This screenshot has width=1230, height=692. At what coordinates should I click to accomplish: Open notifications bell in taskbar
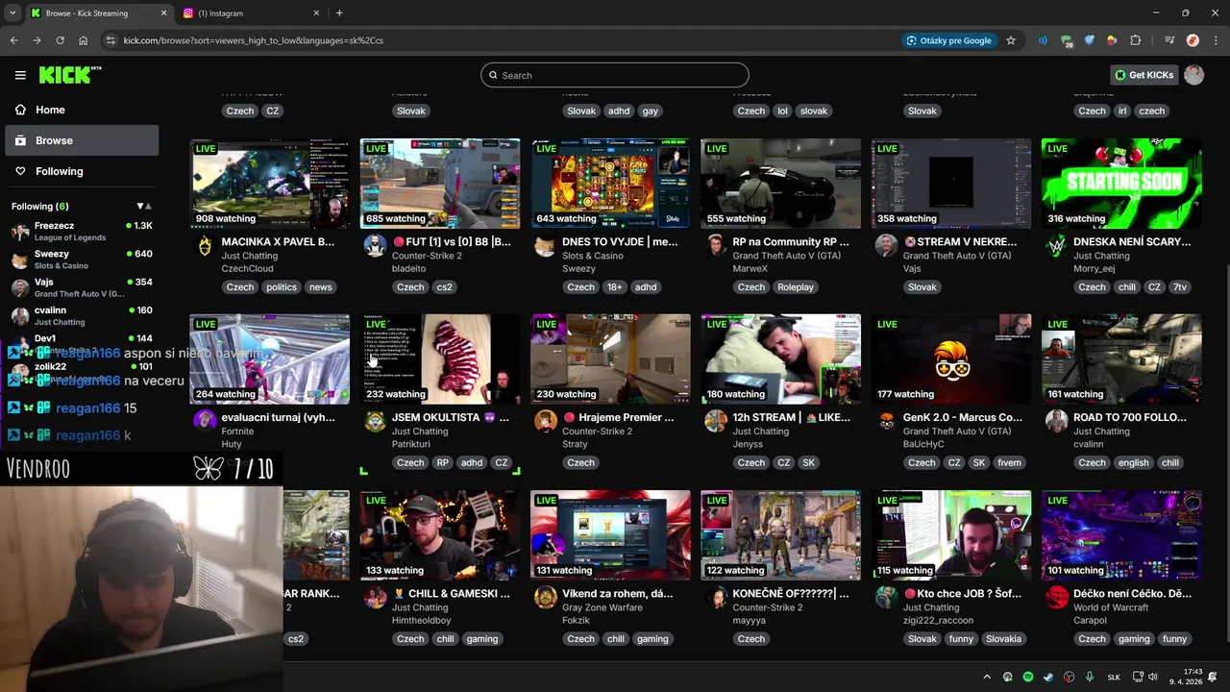1213,677
